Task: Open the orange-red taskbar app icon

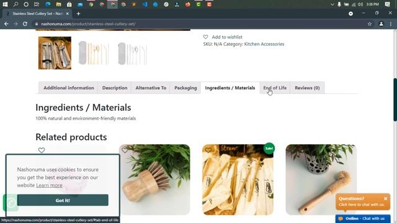Action: click(x=209, y=4)
